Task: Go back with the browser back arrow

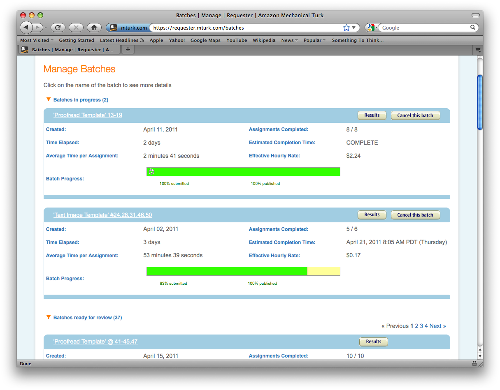Action: click(26, 28)
